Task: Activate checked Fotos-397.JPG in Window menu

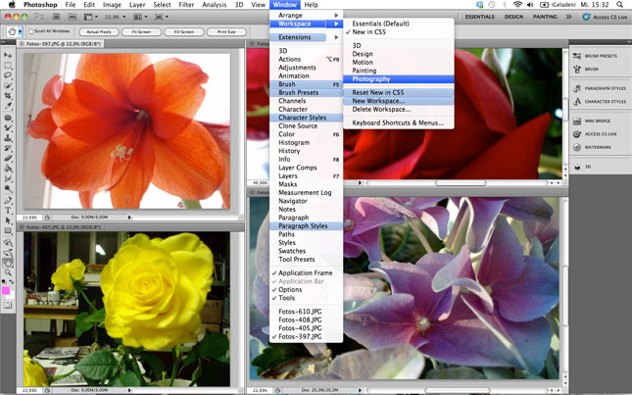Action: 300,336
